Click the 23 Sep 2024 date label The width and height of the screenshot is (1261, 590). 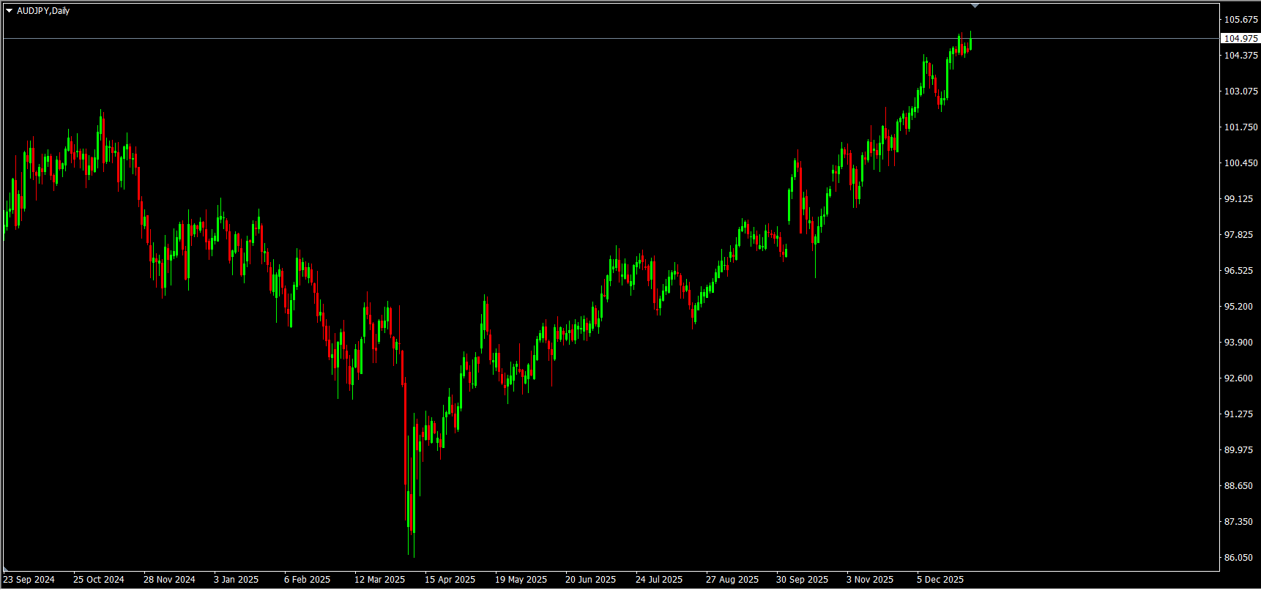pos(29,579)
